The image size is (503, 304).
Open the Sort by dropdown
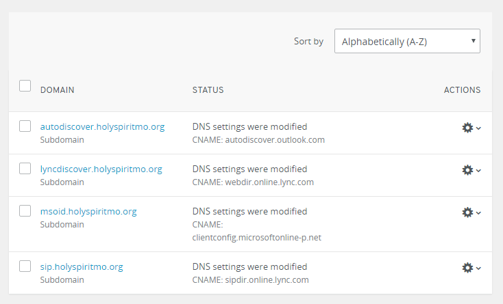pyautogui.click(x=407, y=41)
